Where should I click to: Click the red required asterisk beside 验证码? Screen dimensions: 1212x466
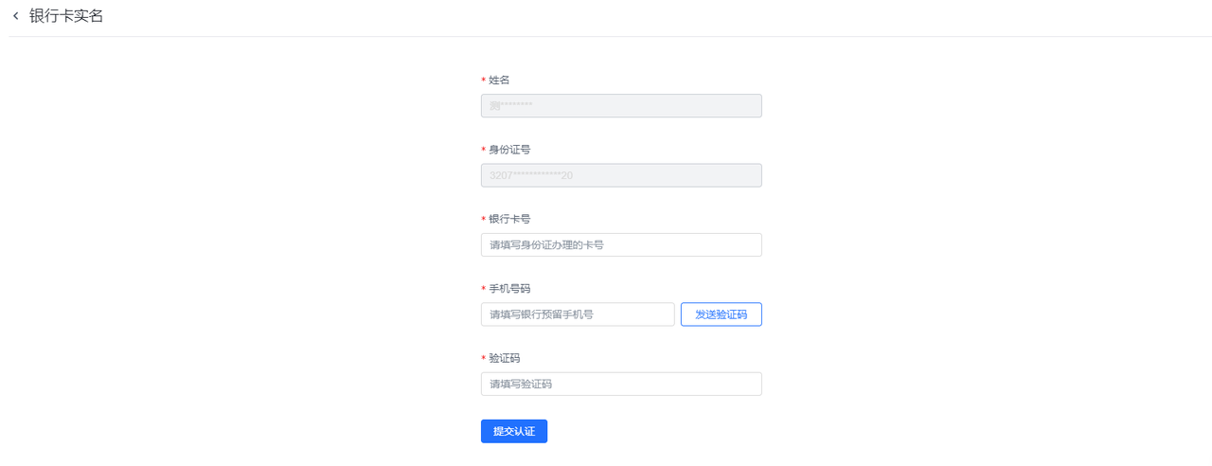(x=484, y=359)
